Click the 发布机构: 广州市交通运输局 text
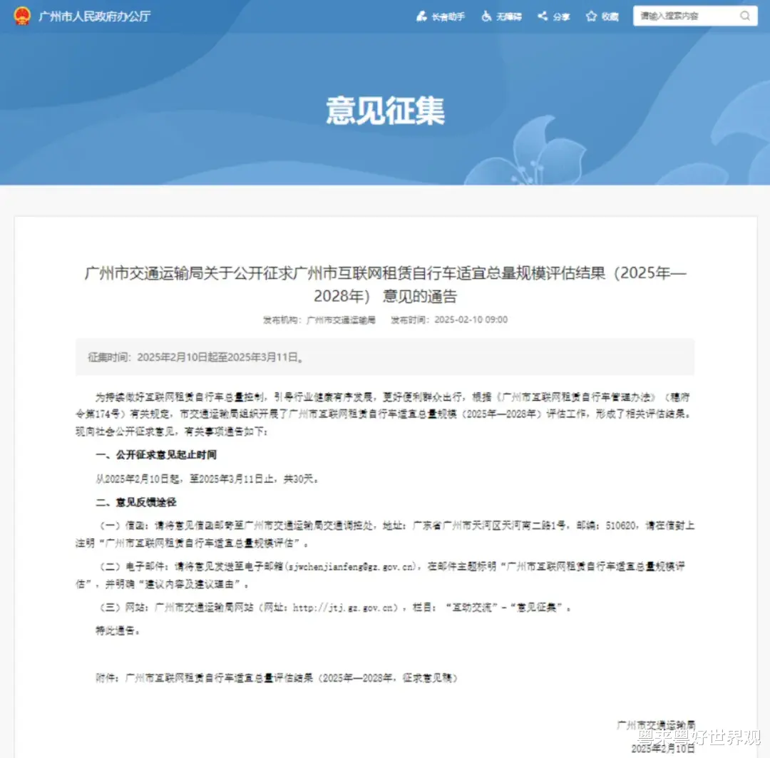 [x=319, y=319]
